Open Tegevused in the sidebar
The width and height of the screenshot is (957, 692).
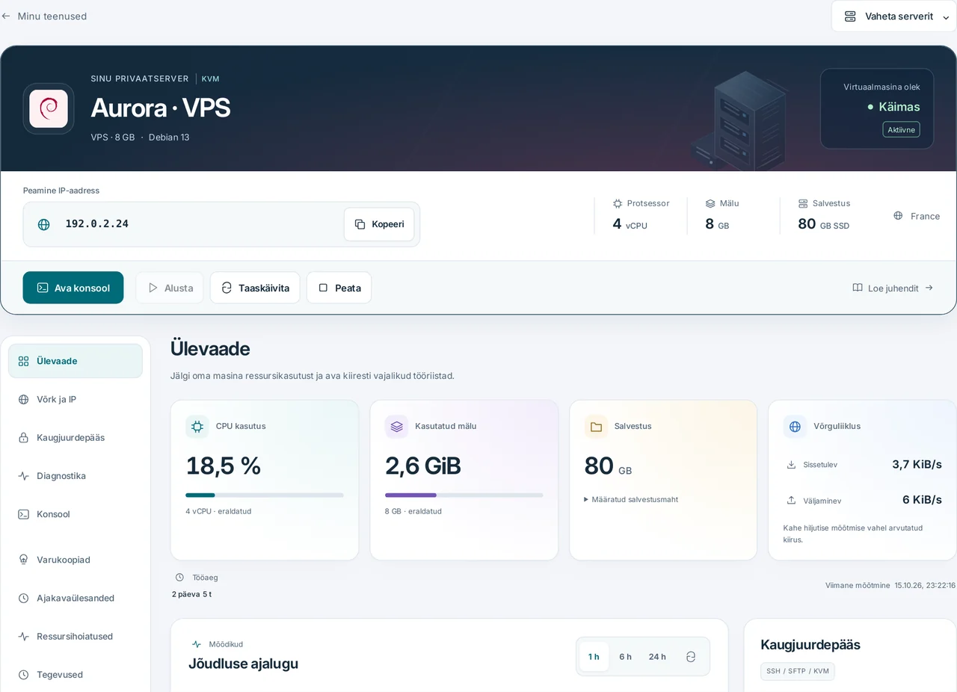(76, 675)
